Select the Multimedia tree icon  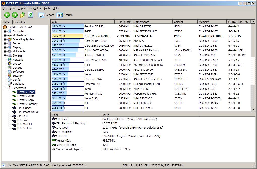coord(10,51)
